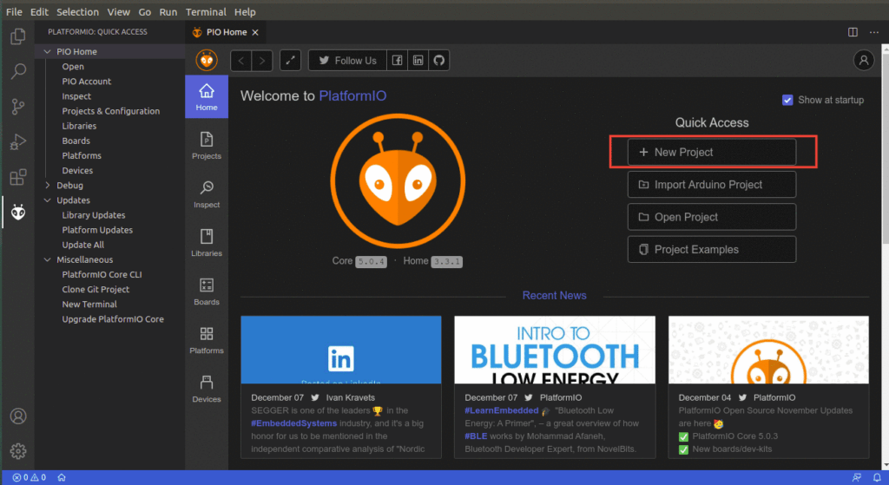Click the New Project button

pyautogui.click(x=712, y=152)
